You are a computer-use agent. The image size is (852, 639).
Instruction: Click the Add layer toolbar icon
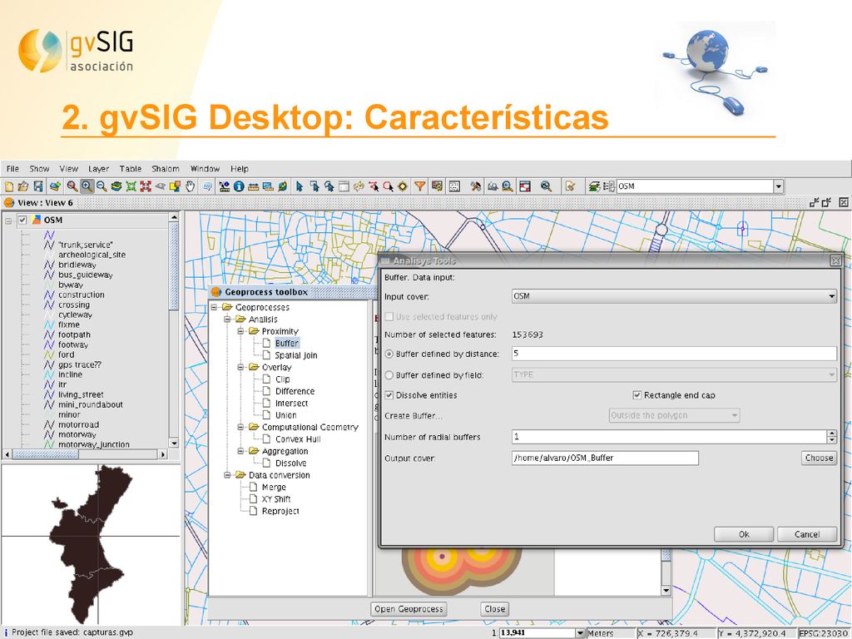click(56, 186)
